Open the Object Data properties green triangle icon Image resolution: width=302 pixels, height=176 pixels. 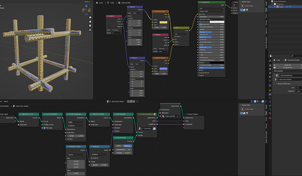coord(270,109)
